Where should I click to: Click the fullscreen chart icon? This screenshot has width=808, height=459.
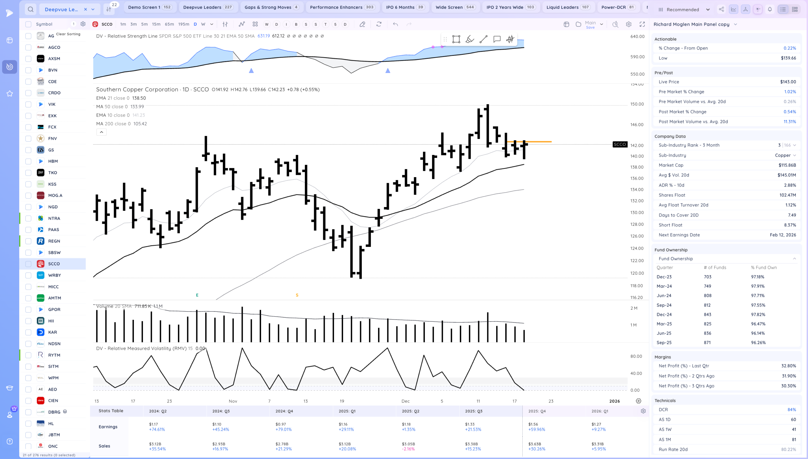point(642,24)
